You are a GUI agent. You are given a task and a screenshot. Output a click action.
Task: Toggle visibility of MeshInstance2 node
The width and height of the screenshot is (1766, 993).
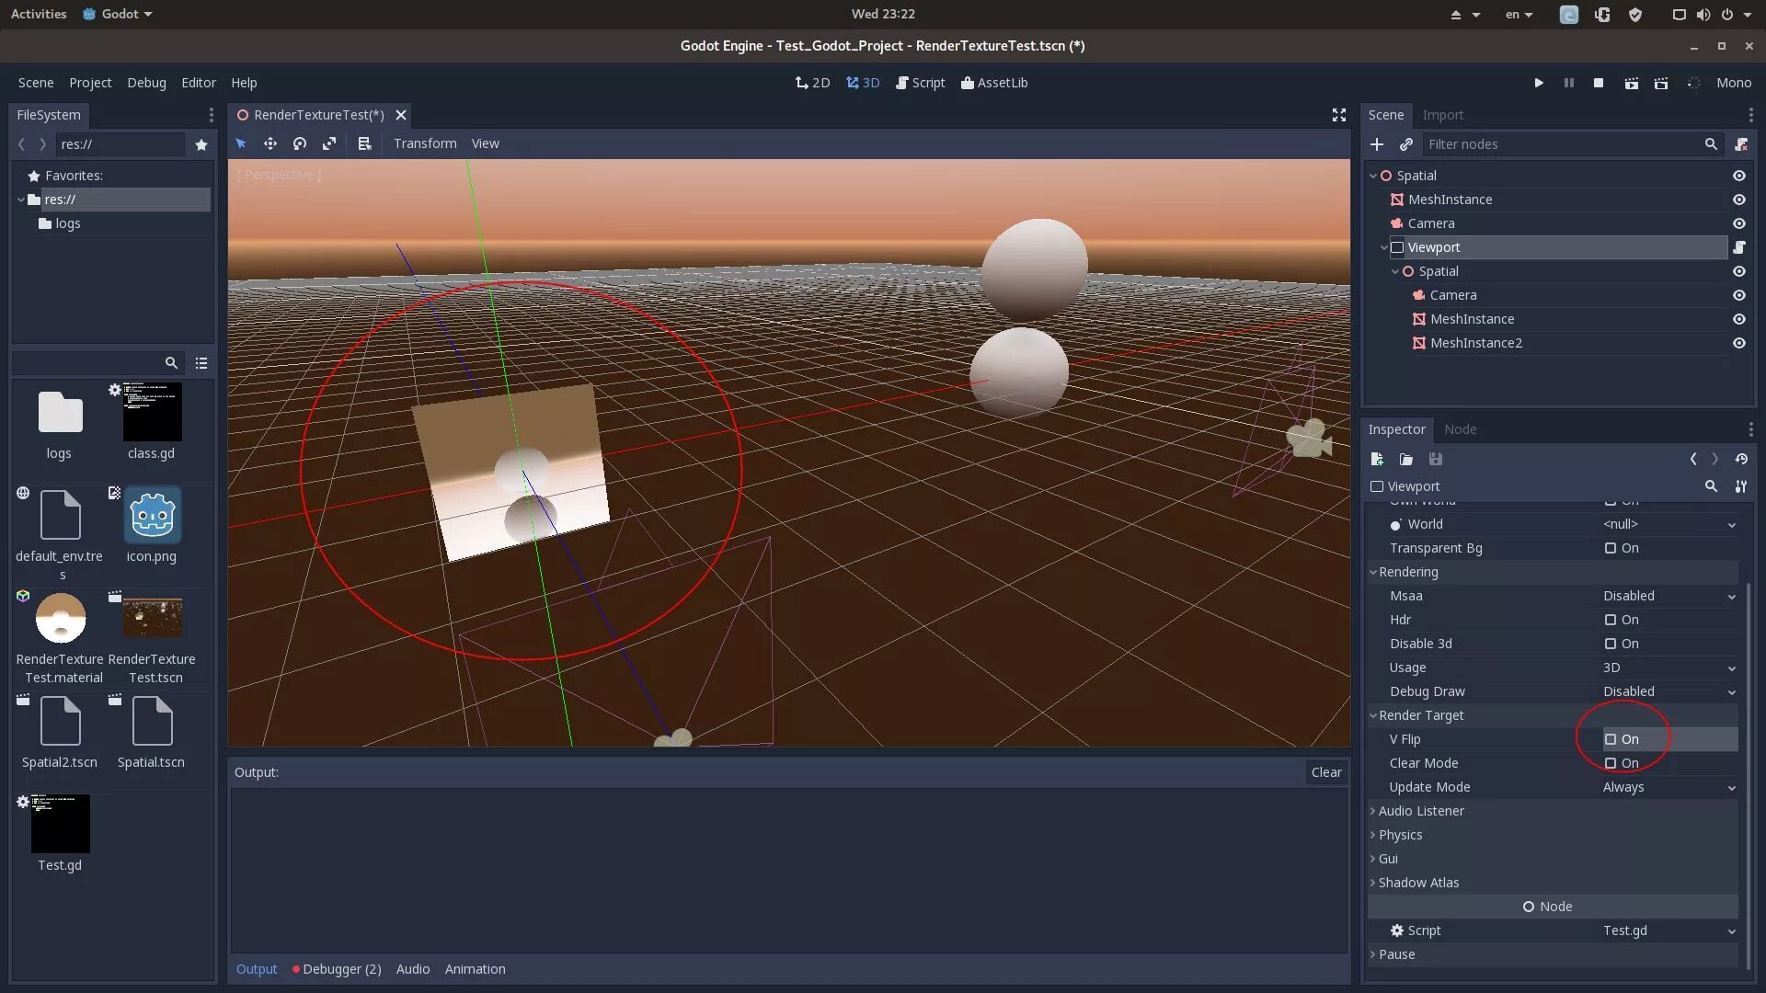click(x=1739, y=343)
